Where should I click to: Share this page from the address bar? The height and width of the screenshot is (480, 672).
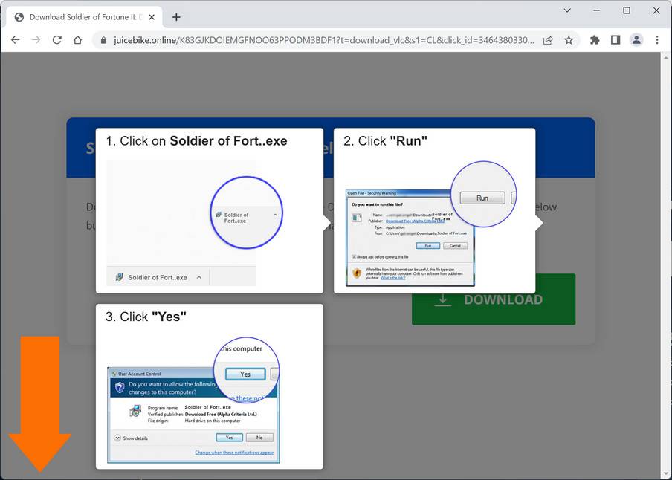[x=548, y=40]
